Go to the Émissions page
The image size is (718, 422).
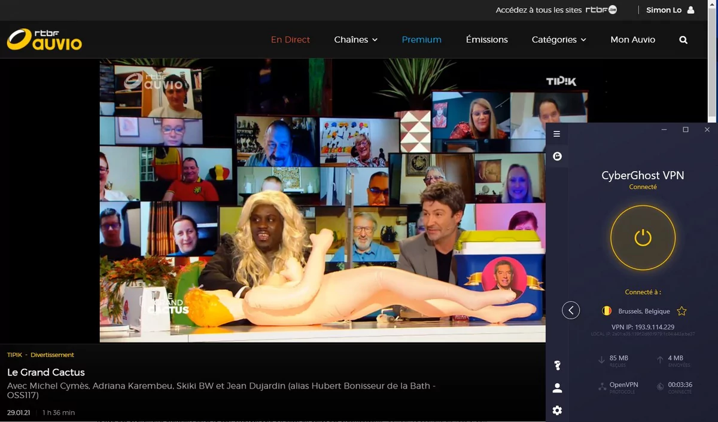pos(486,40)
